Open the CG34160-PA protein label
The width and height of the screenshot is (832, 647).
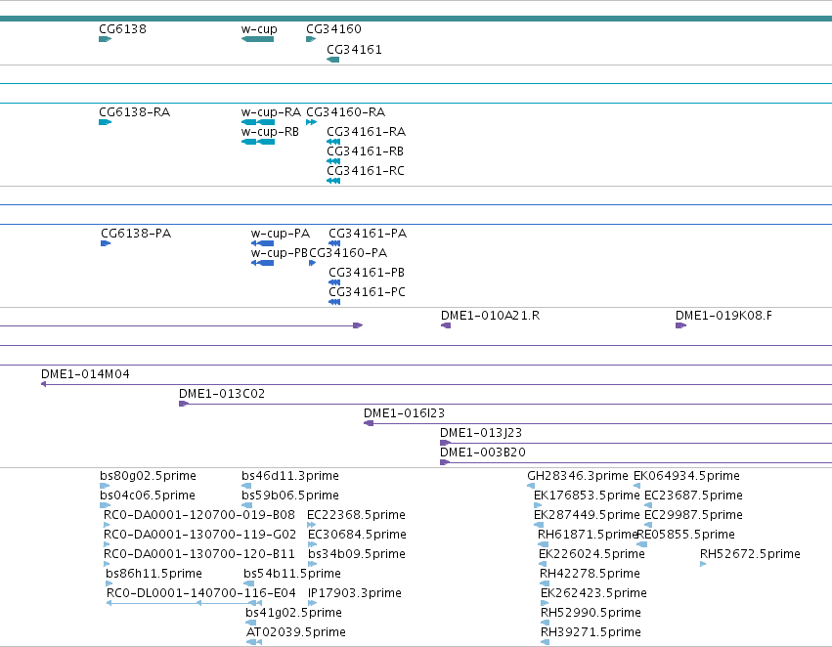tap(348, 253)
